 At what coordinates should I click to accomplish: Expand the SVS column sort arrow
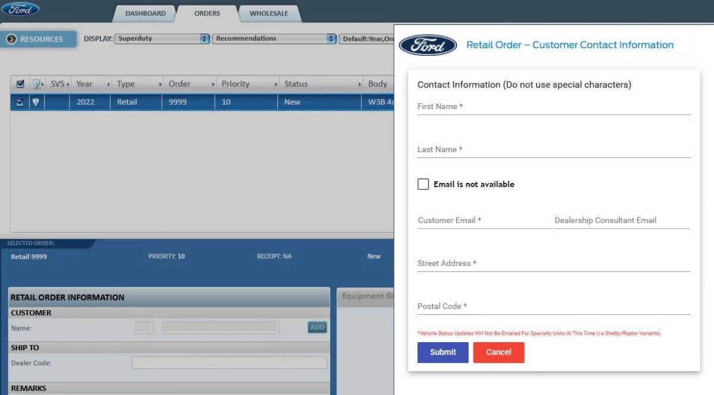pyautogui.click(x=68, y=84)
